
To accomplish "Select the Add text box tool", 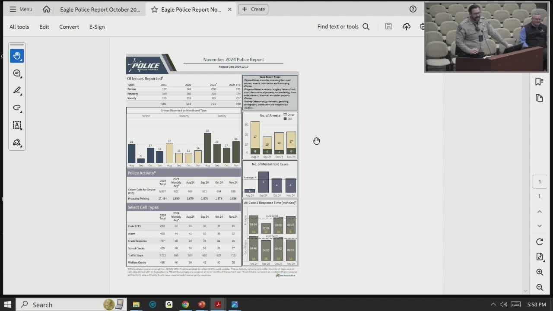I will (x=17, y=125).
